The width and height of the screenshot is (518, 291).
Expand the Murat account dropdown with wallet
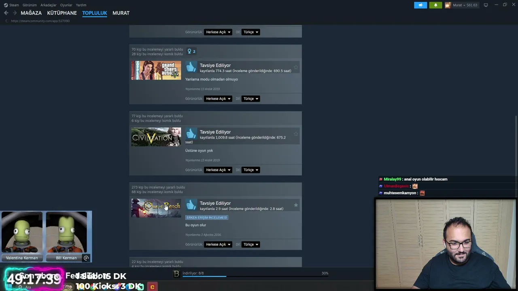point(465,5)
